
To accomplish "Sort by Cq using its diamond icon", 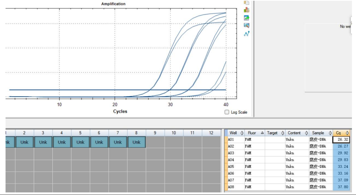I will 347,133.
